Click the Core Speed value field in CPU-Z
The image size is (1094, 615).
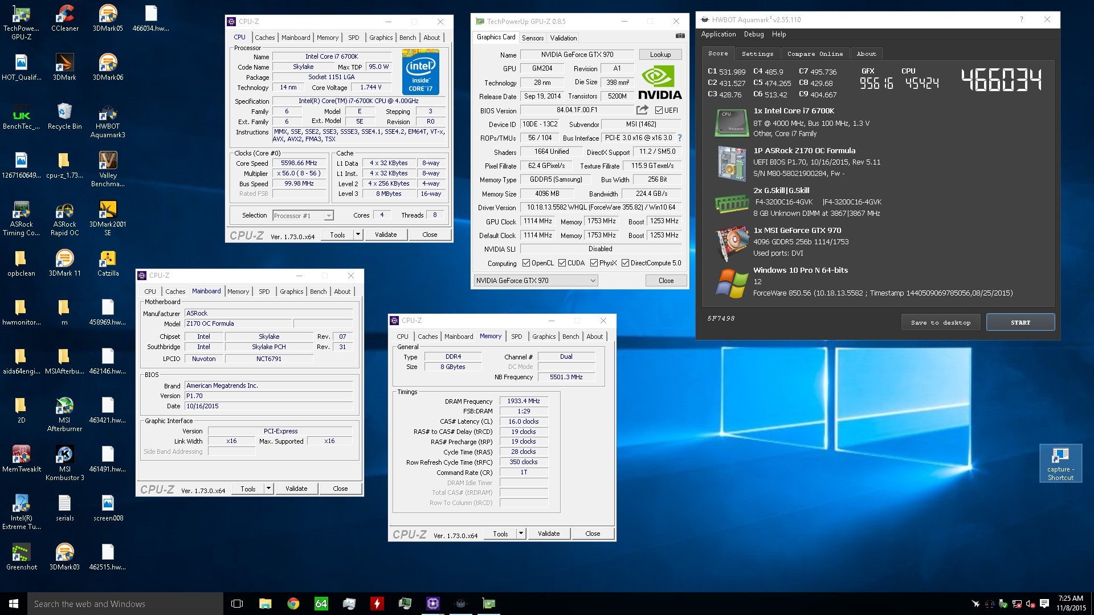click(299, 163)
